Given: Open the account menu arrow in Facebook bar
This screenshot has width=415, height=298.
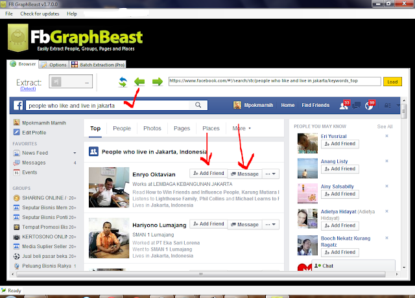Looking at the screenshot, I should click(397, 106).
